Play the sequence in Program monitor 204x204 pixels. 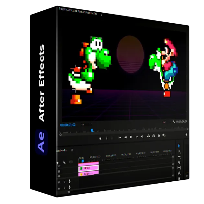pos(131,137)
